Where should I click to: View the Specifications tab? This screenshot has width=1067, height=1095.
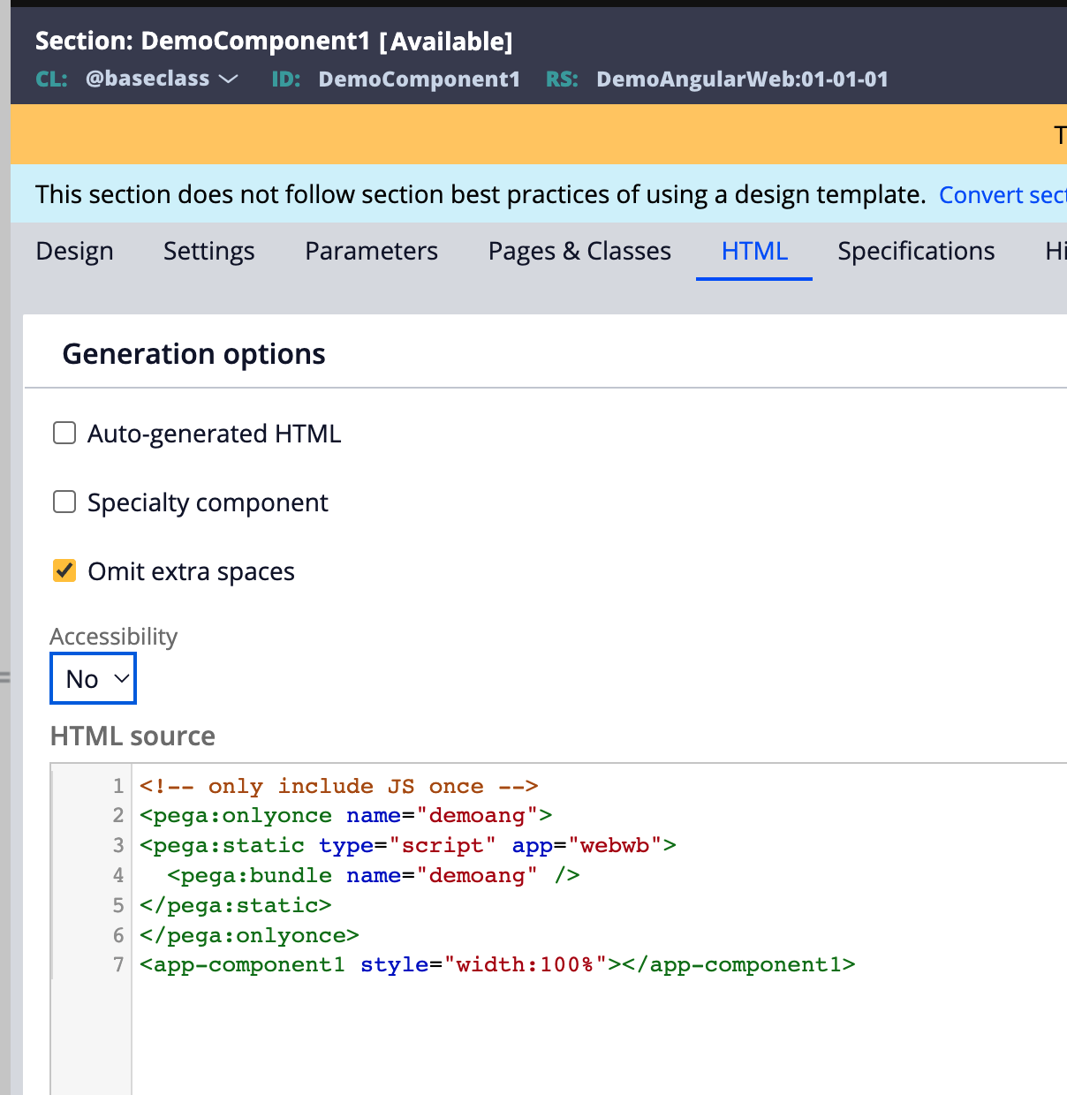pyautogui.click(x=915, y=251)
